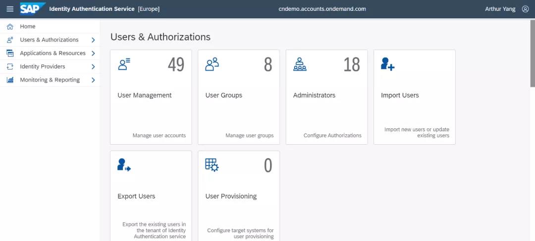This screenshot has width=535, height=241.
Task: Click the provisioning count 0
Action: tap(268, 165)
